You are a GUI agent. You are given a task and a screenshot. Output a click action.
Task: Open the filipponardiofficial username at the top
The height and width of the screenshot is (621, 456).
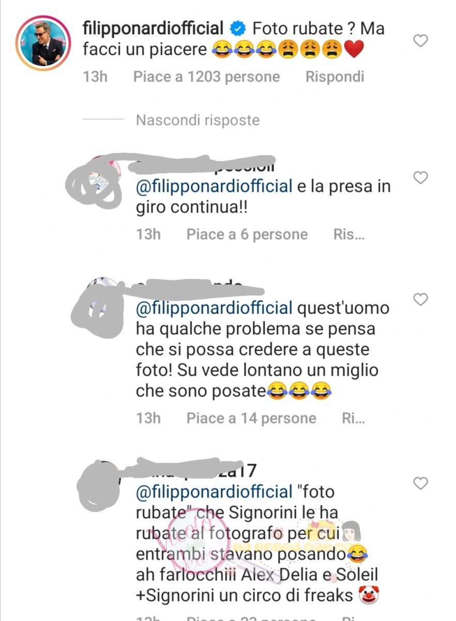point(154,28)
